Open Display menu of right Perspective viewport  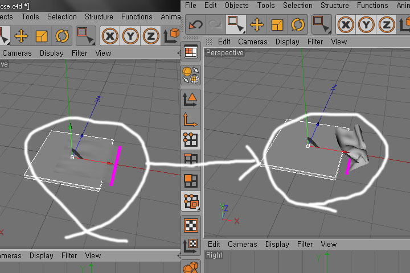(x=288, y=42)
